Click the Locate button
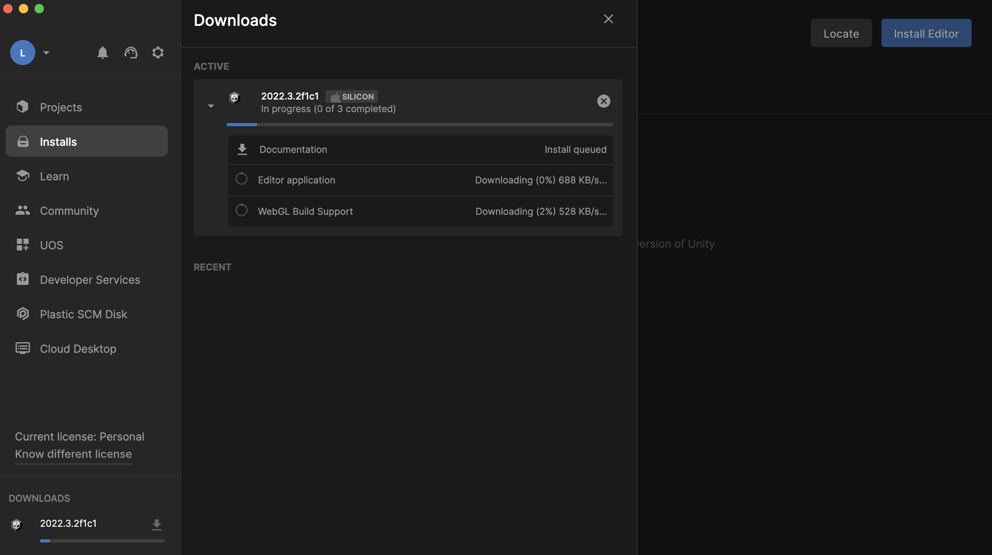The image size is (992, 555). pos(841,33)
